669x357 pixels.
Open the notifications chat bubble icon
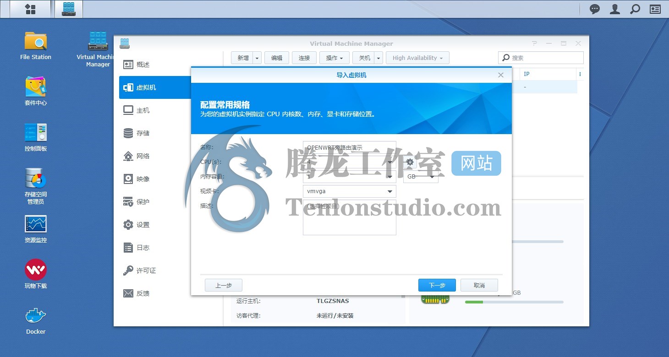pyautogui.click(x=595, y=9)
